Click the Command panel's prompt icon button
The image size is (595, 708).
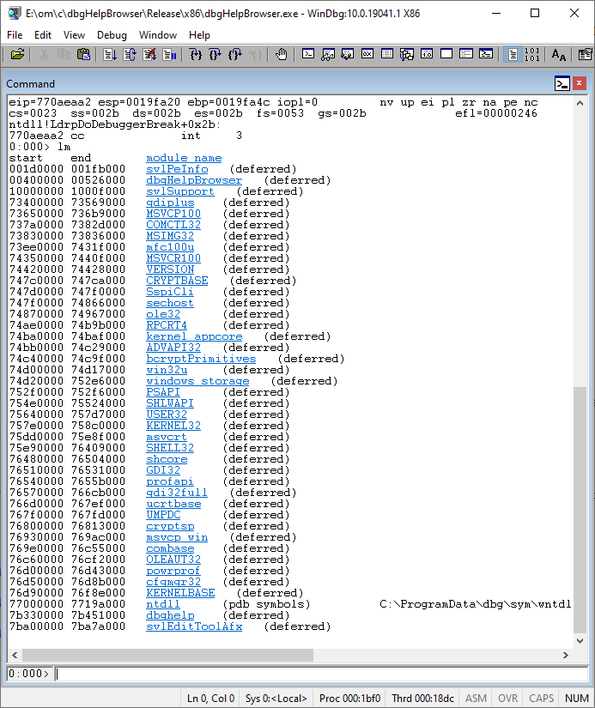(562, 83)
